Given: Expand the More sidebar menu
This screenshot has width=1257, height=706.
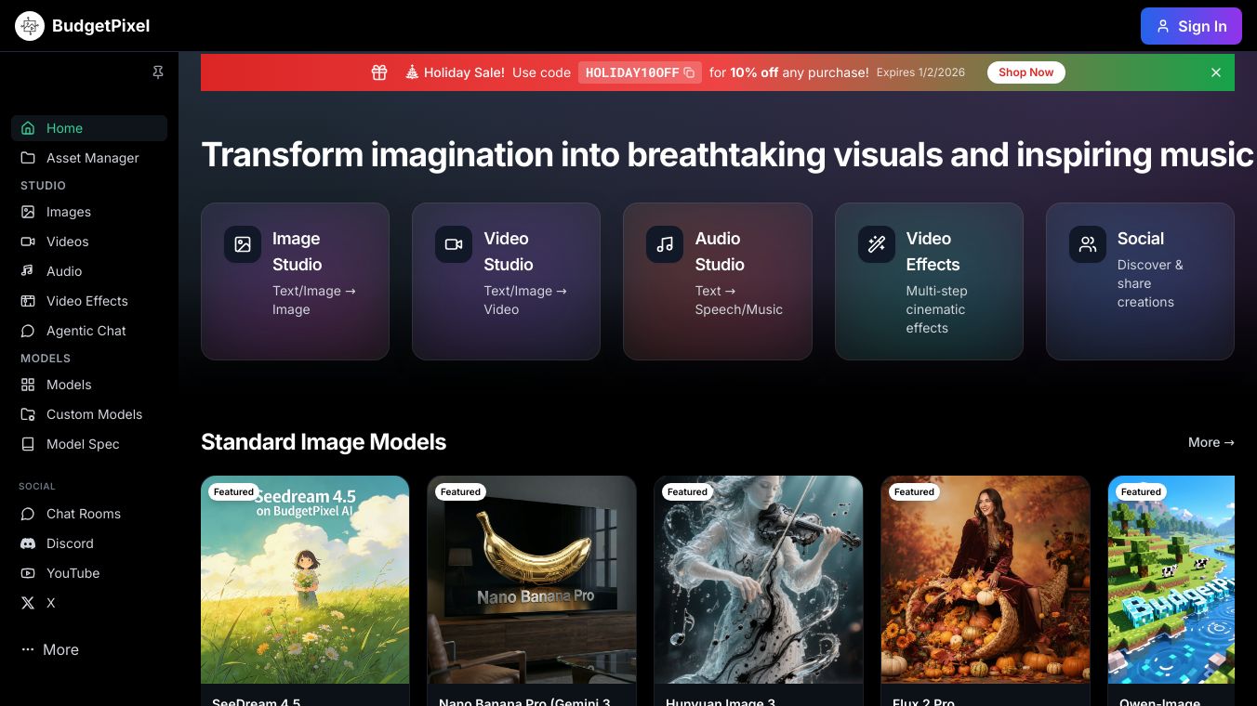Looking at the screenshot, I should pos(50,649).
